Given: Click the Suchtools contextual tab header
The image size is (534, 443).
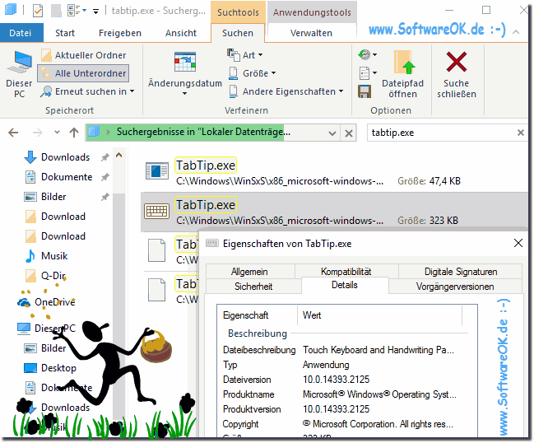Looking at the screenshot, I should point(238,12).
